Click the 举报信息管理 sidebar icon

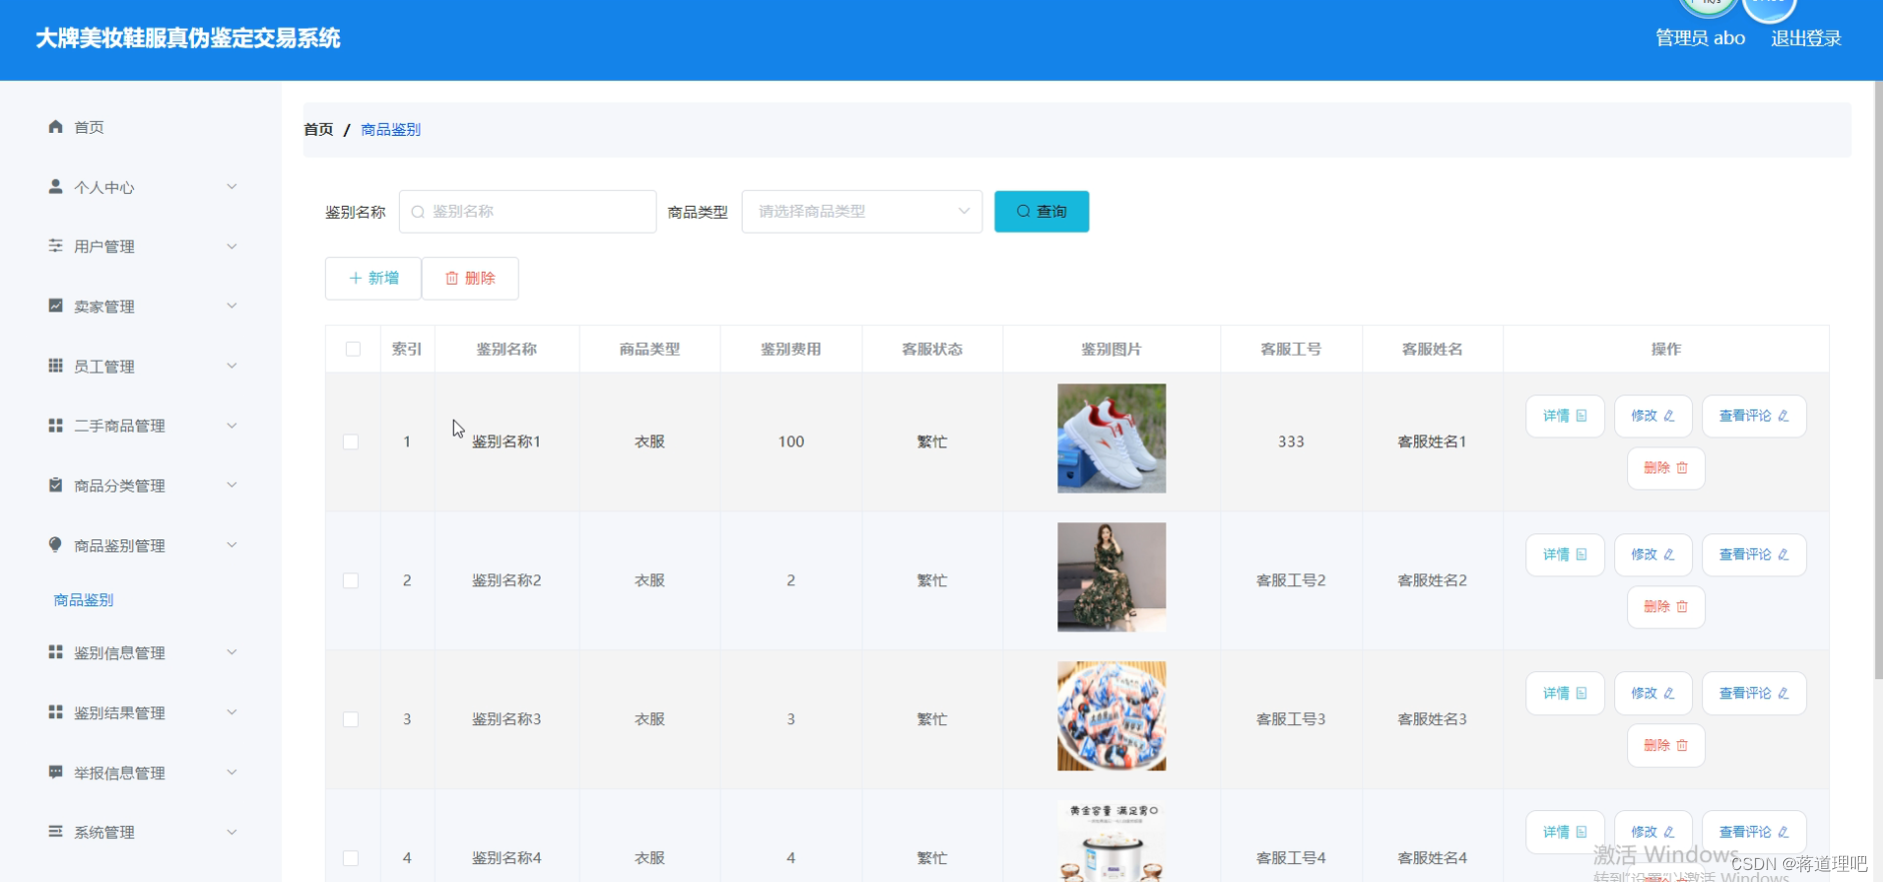pyautogui.click(x=56, y=772)
